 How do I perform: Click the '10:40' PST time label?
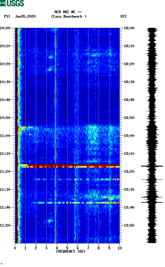5,100
